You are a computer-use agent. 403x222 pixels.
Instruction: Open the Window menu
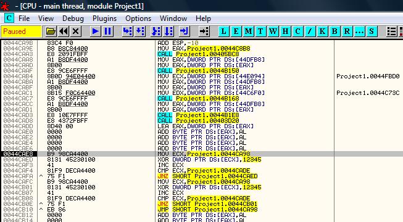point(173,18)
